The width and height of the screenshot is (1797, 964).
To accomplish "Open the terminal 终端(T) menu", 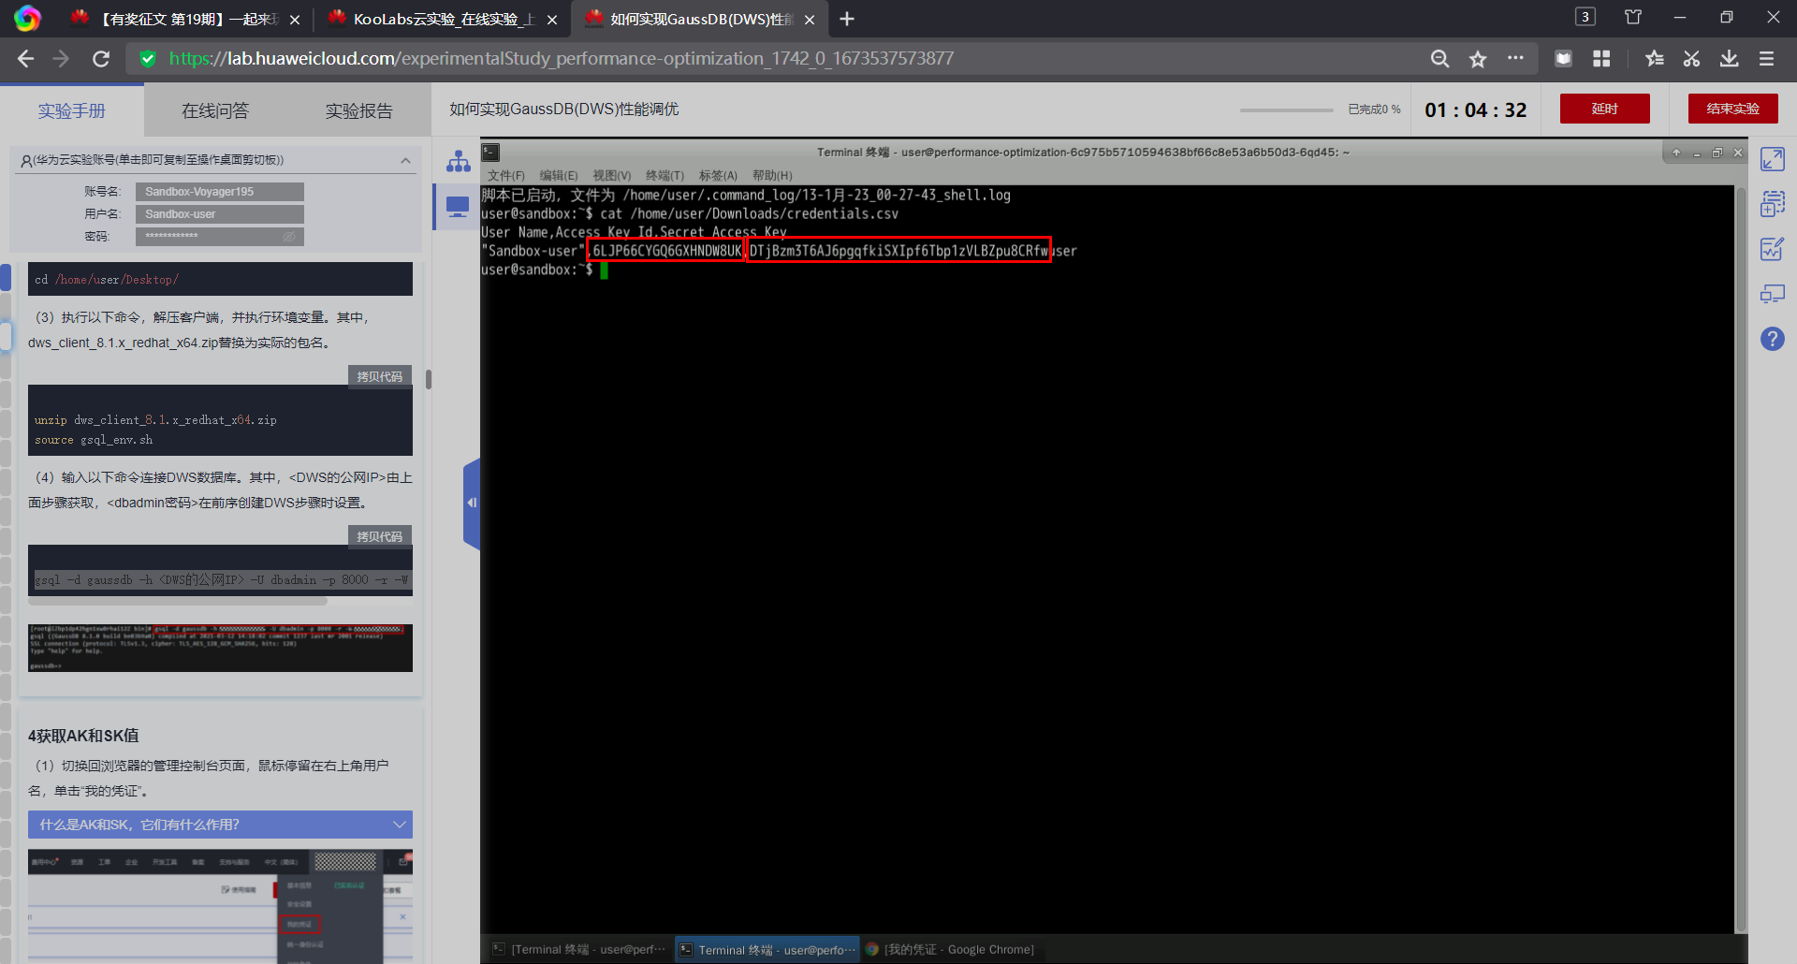I will [x=665, y=176].
